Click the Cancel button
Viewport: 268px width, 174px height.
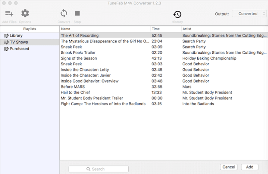point(229,167)
